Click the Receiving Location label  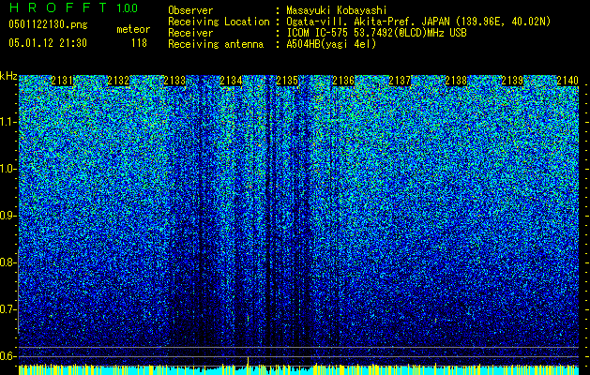tap(219, 22)
